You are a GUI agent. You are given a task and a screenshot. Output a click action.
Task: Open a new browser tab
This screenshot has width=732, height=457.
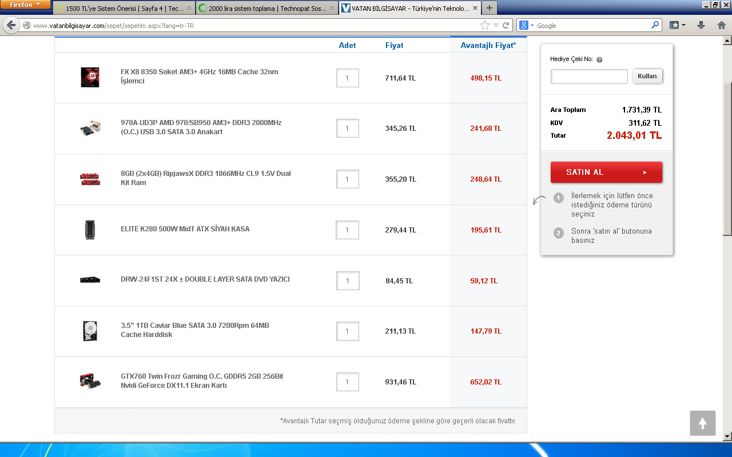pos(489,9)
